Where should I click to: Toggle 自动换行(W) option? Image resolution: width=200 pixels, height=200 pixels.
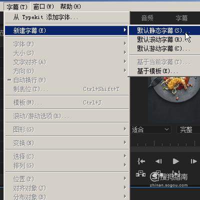pyautogui.click(x=67, y=80)
